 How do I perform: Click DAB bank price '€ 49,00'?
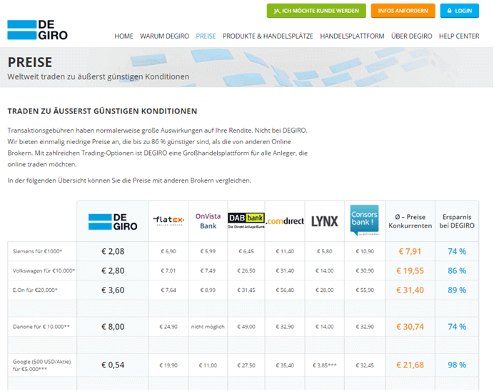point(246,327)
